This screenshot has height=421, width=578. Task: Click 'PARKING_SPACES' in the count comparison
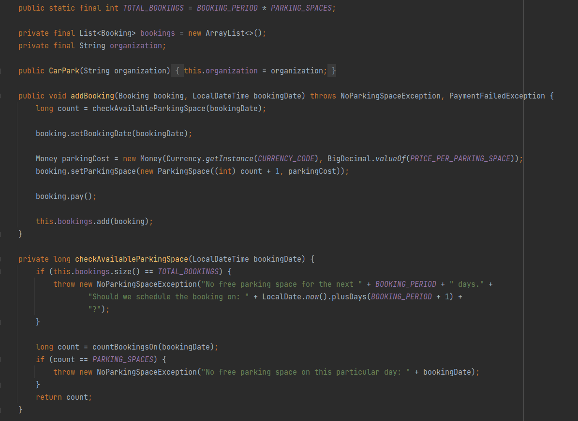point(123,360)
